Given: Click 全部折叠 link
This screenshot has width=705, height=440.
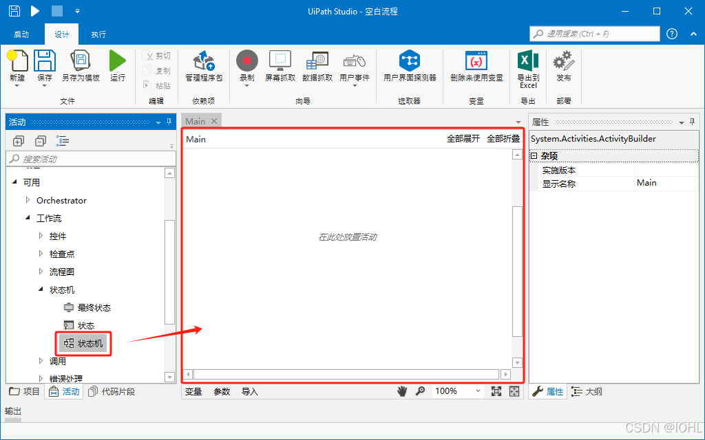Looking at the screenshot, I should 503,139.
